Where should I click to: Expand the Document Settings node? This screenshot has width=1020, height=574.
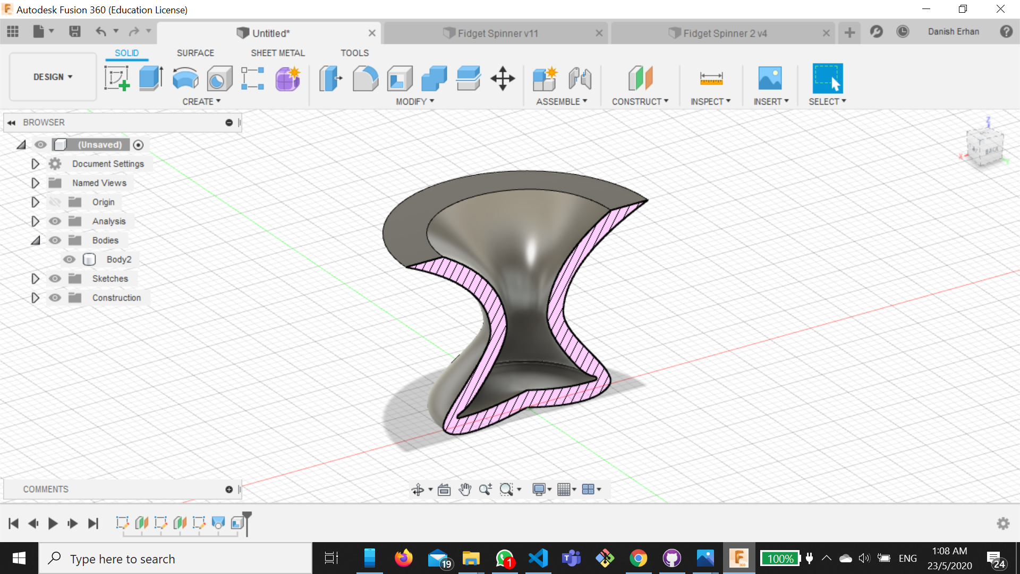[35, 164]
